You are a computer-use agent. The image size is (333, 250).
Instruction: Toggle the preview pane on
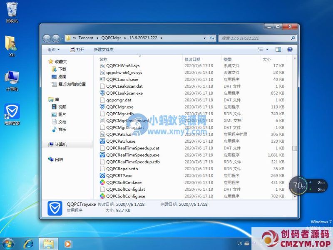pos(278,49)
